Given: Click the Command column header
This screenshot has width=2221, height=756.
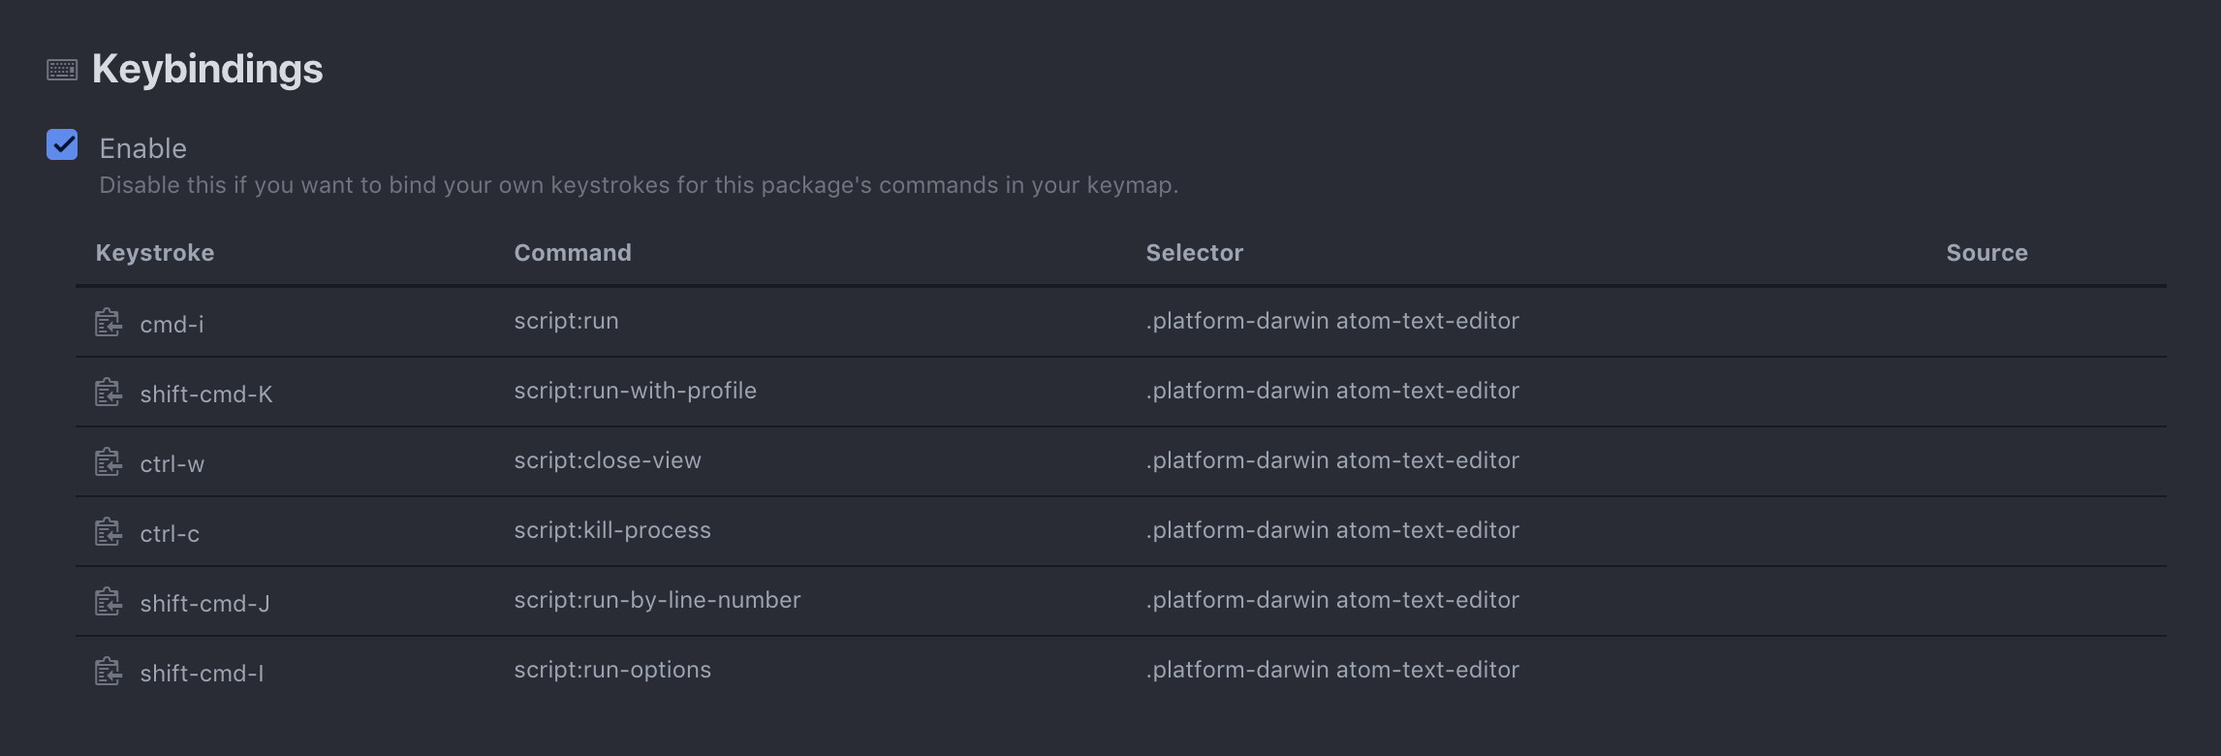Looking at the screenshot, I should (572, 253).
